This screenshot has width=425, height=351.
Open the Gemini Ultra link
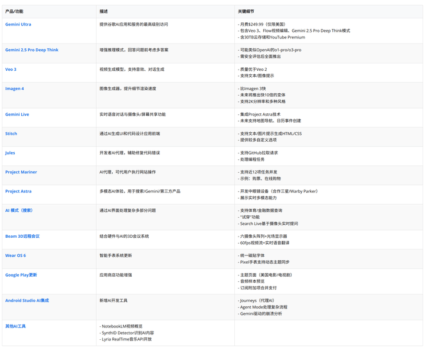click(18, 24)
